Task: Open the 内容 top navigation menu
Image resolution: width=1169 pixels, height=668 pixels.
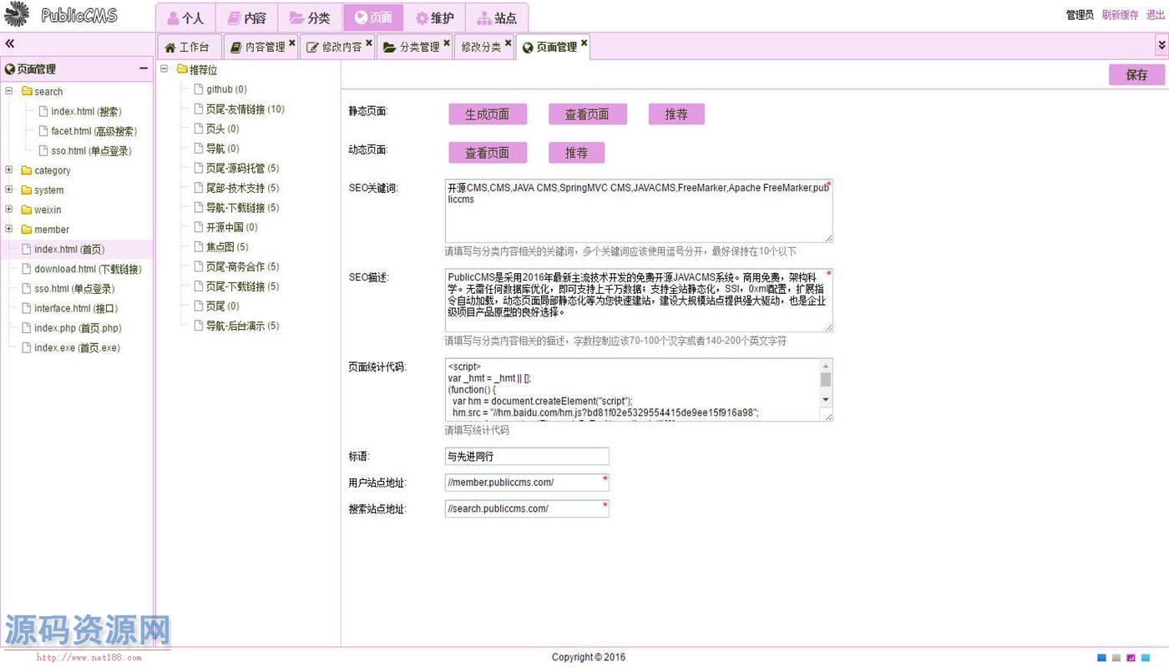Action: click(x=247, y=18)
